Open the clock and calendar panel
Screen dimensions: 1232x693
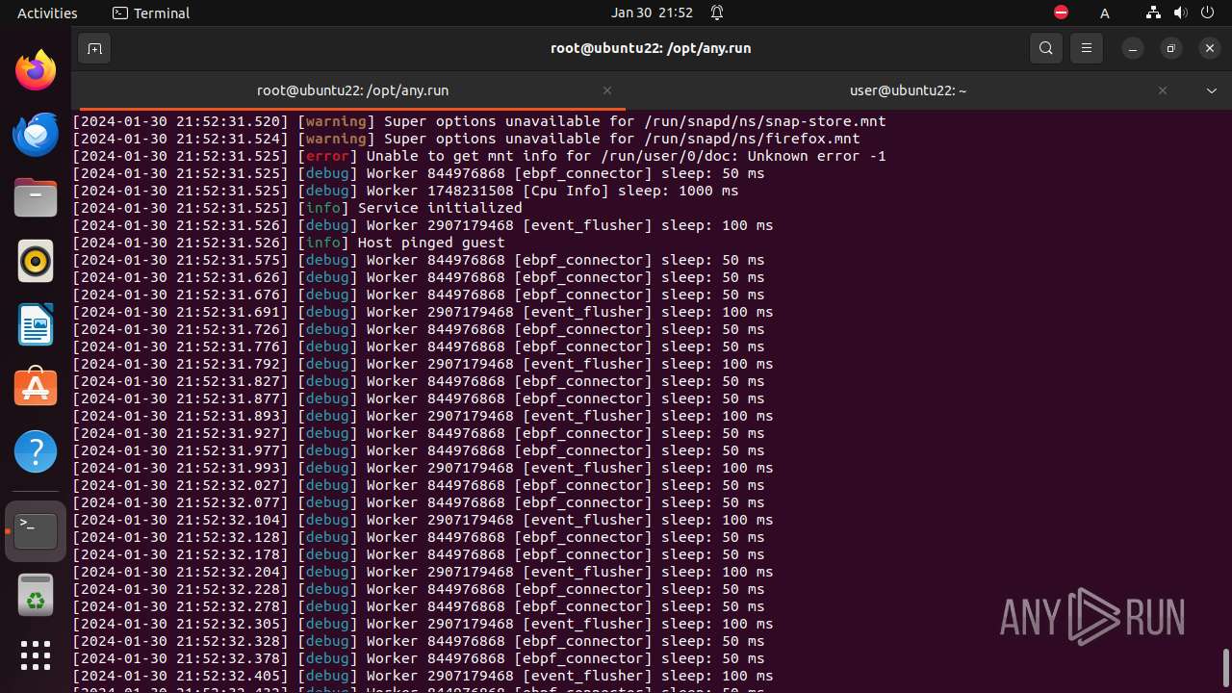(652, 13)
